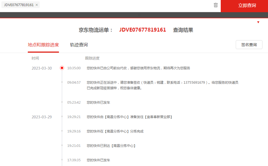Select the red waybill number JDVE07677819161 in the heading

coord(143,30)
